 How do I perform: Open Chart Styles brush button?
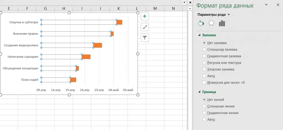coord(145,27)
